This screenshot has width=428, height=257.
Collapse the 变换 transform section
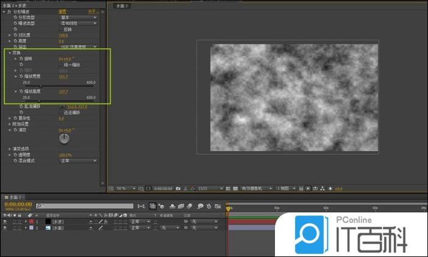click(x=10, y=52)
